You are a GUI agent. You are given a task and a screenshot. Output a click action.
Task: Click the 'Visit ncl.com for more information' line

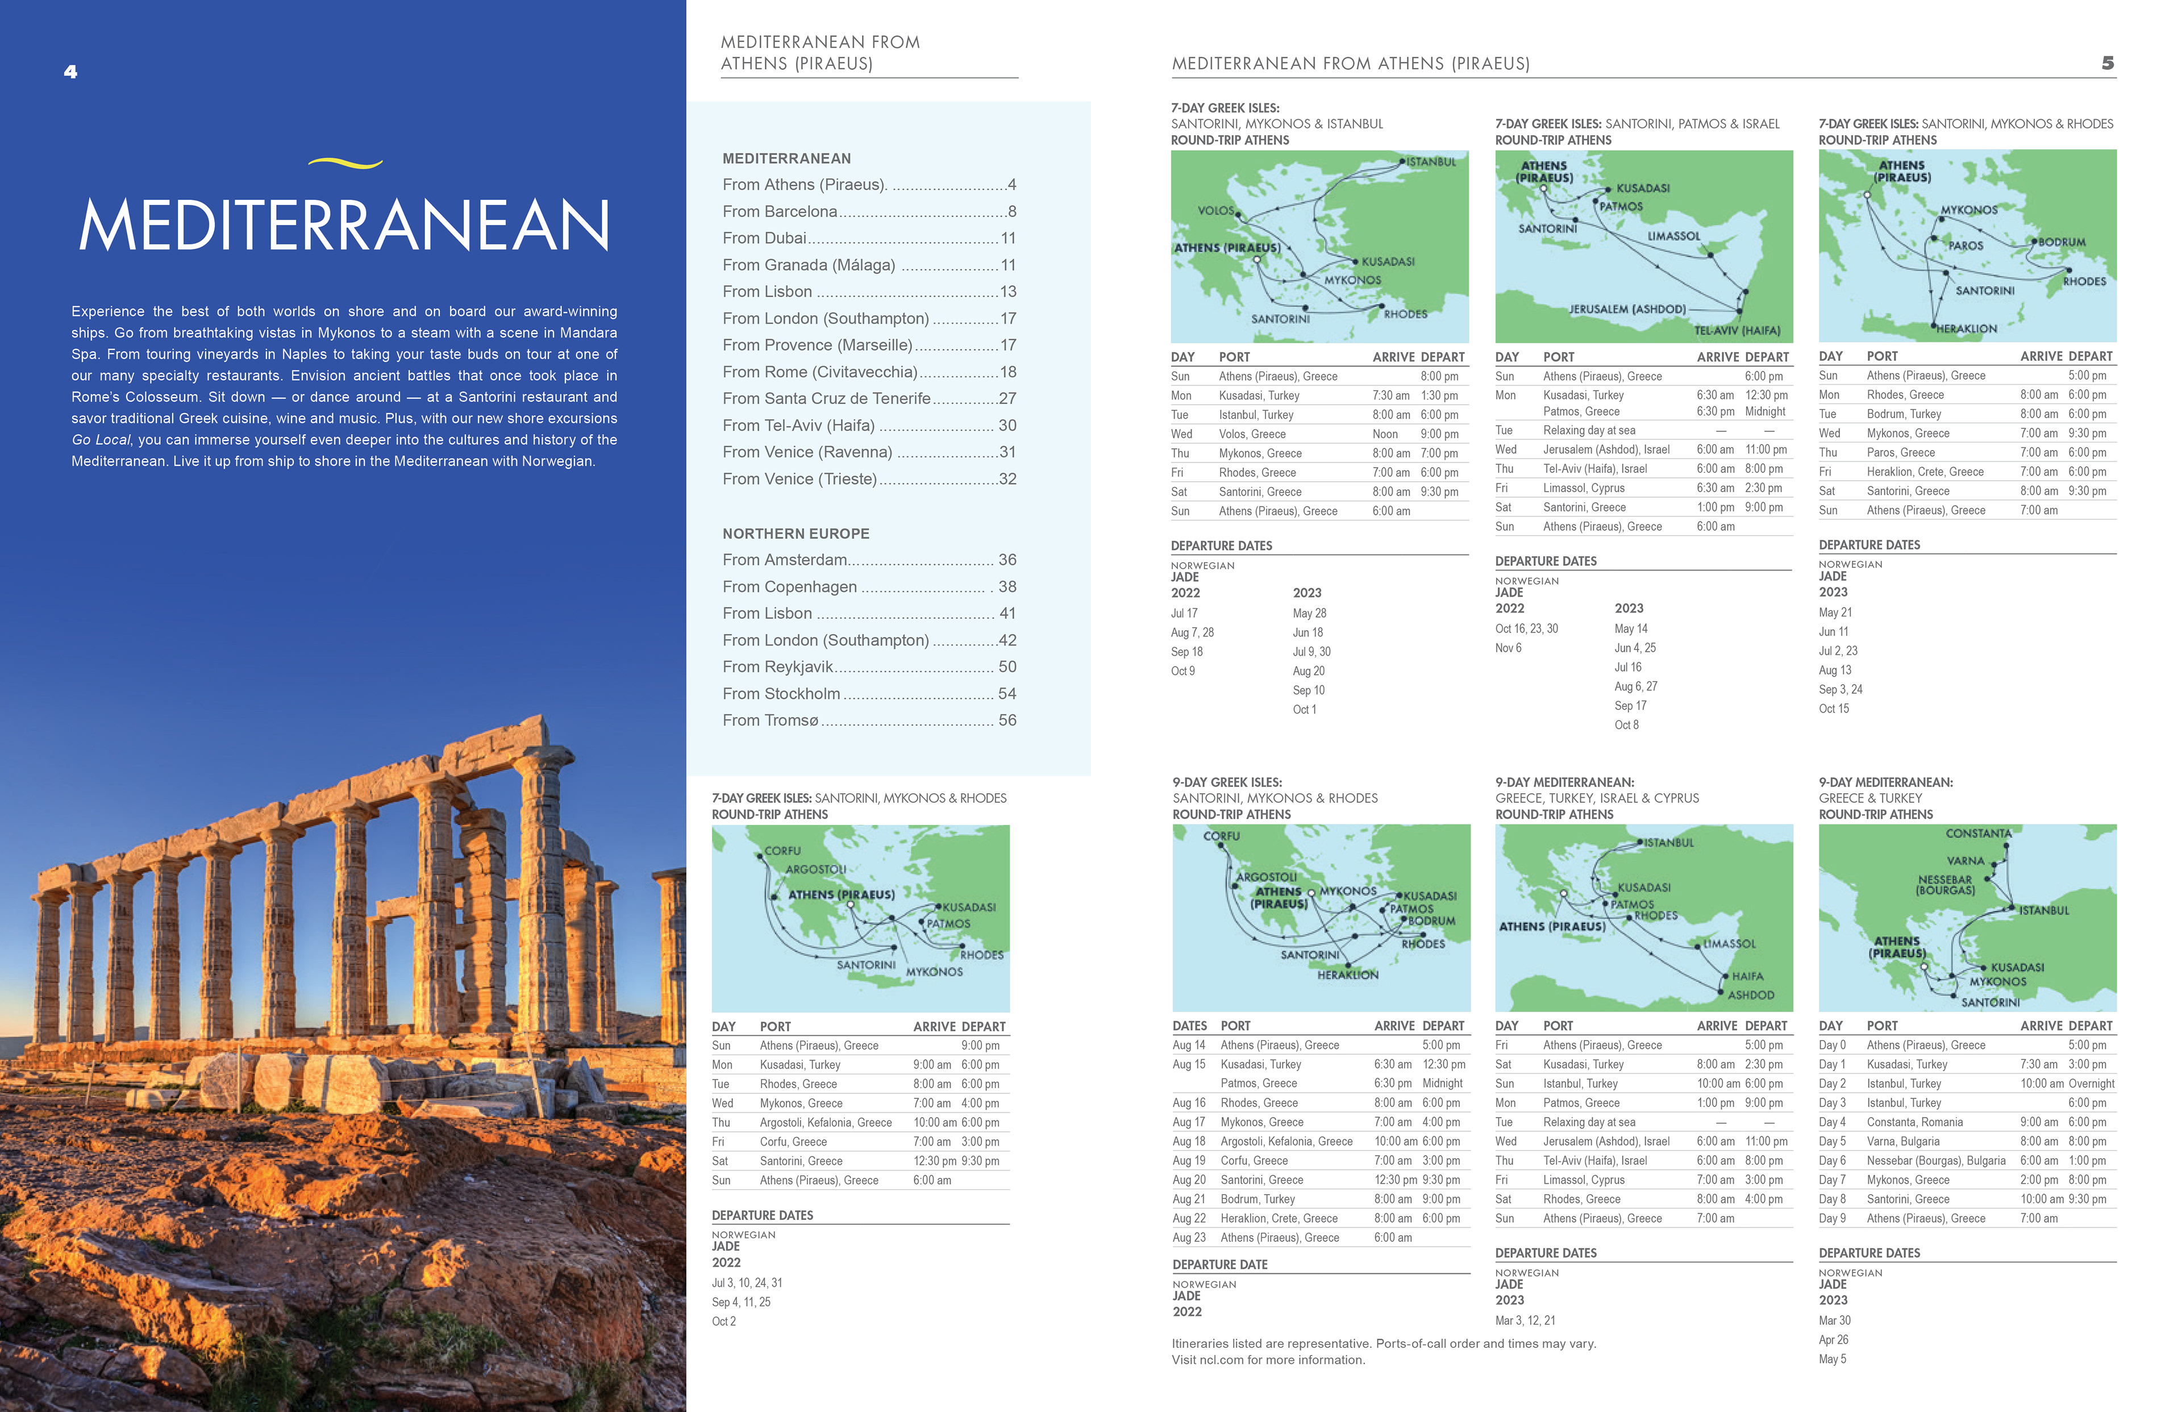[1269, 1361]
